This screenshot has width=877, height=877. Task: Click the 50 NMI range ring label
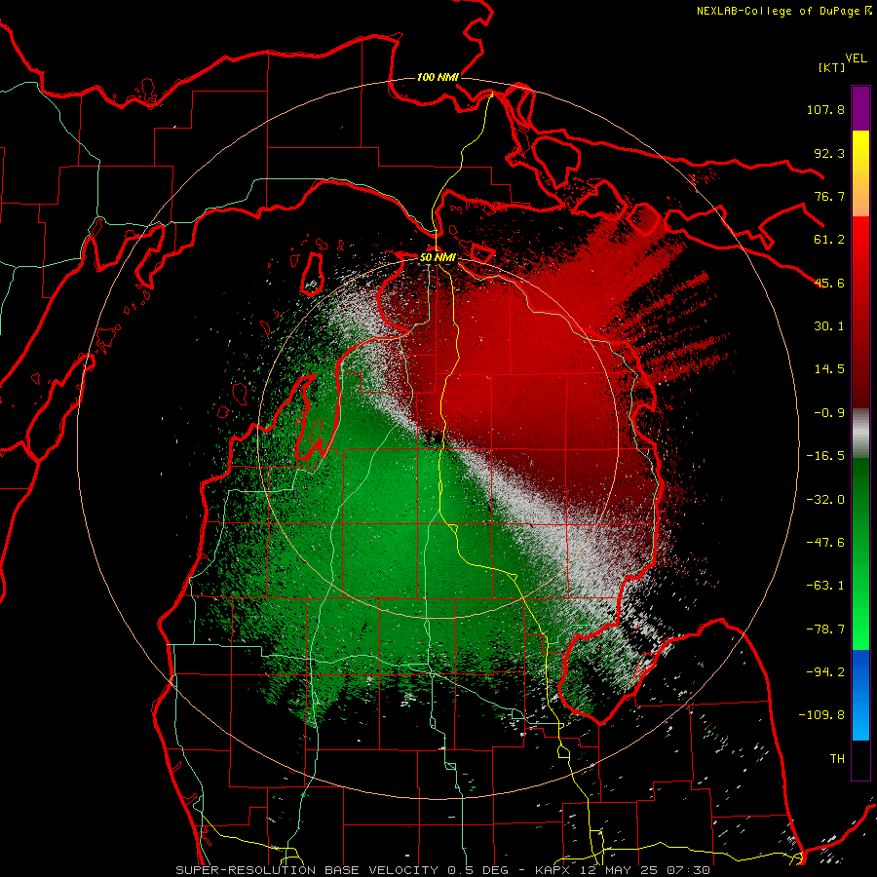(x=438, y=258)
